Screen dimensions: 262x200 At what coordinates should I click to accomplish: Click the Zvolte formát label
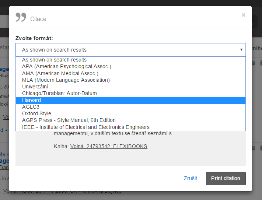pyautogui.click(x=34, y=38)
